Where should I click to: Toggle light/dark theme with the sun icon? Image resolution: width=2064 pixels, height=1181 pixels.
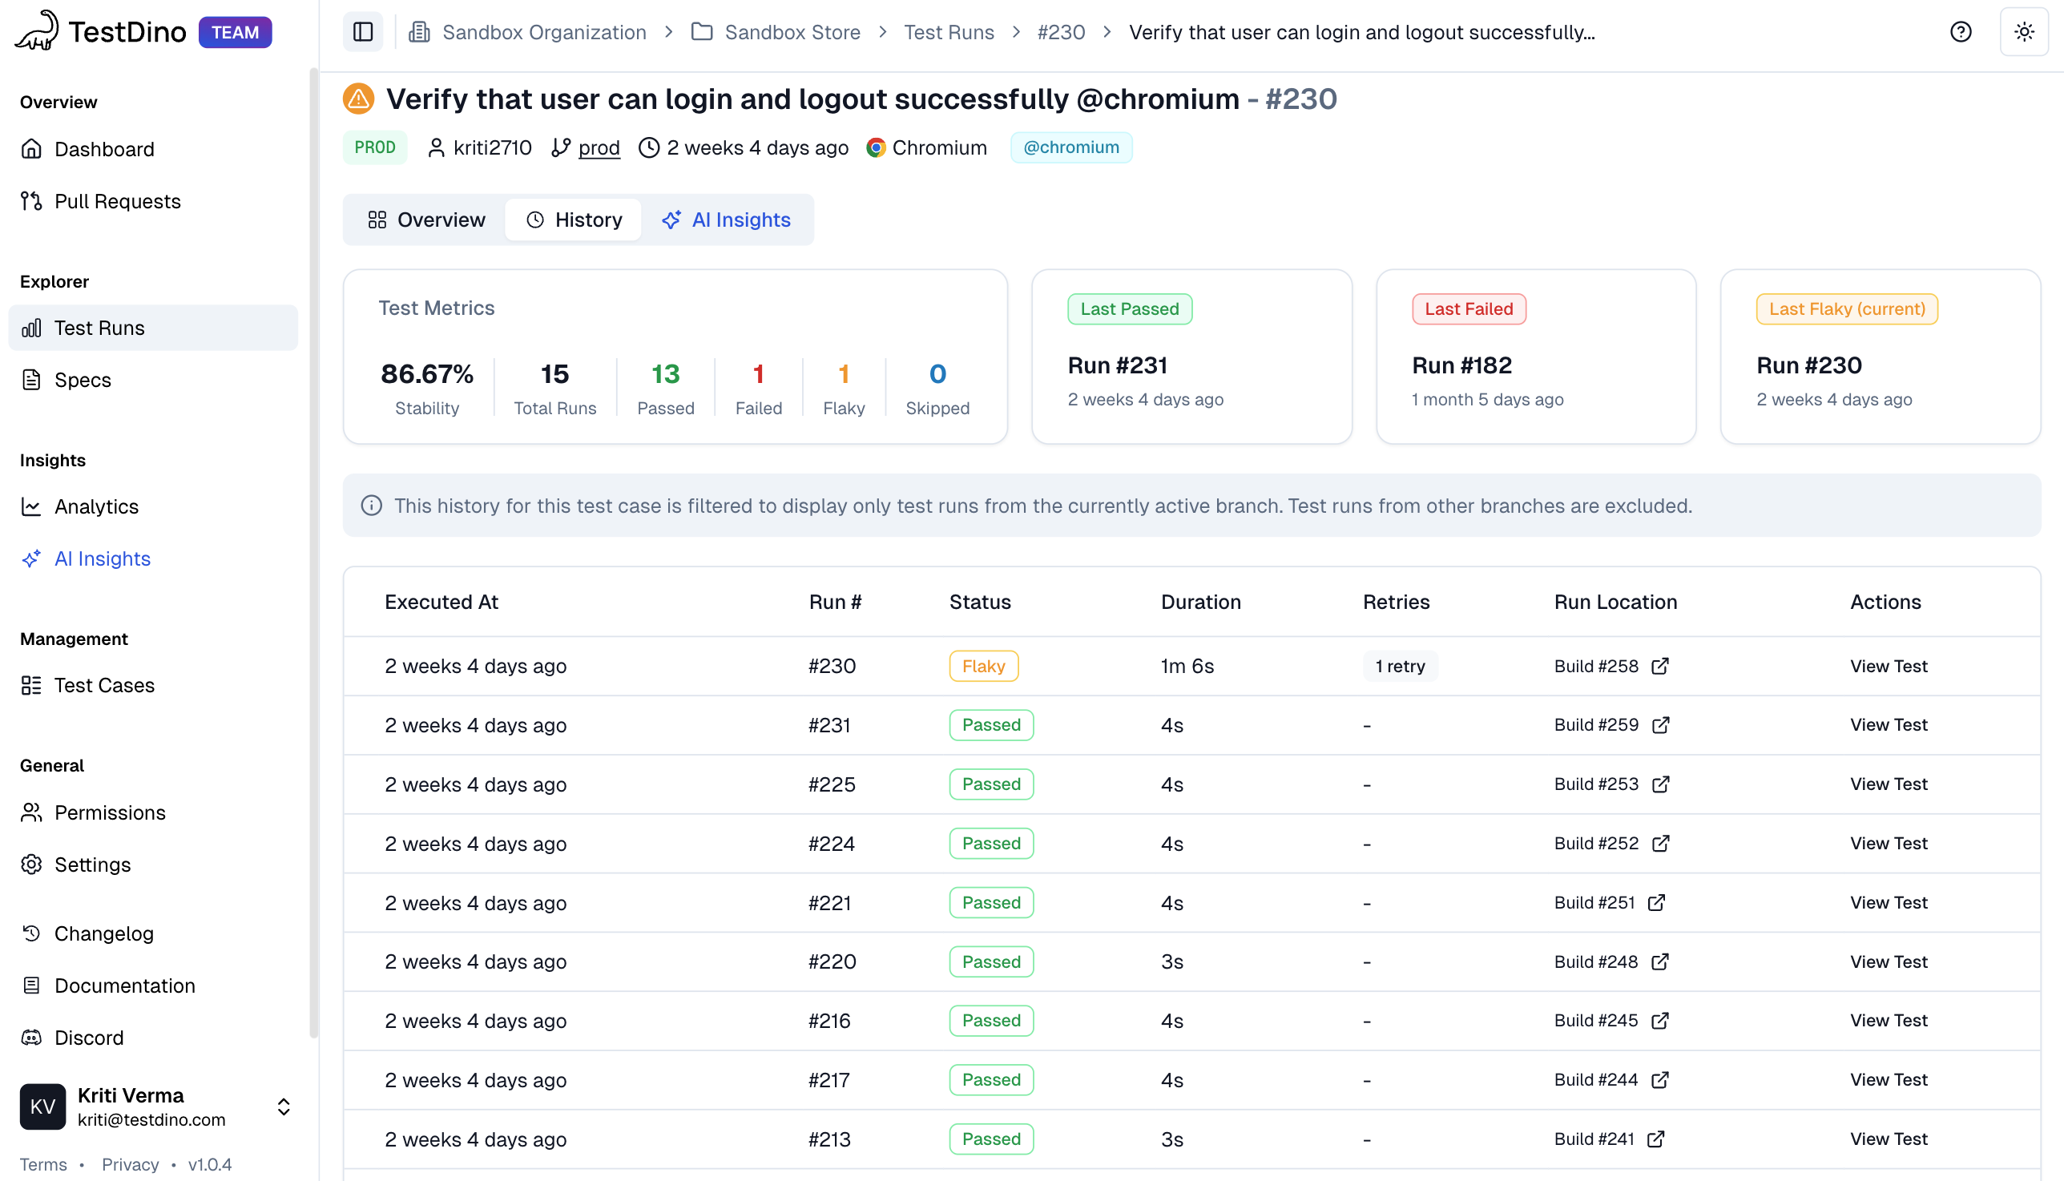coord(2024,31)
